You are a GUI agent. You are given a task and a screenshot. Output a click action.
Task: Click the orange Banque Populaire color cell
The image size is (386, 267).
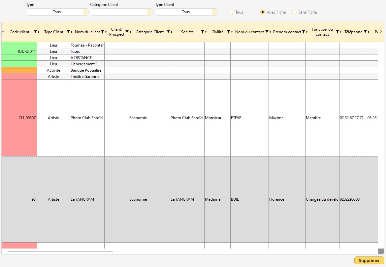click(19, 70)
